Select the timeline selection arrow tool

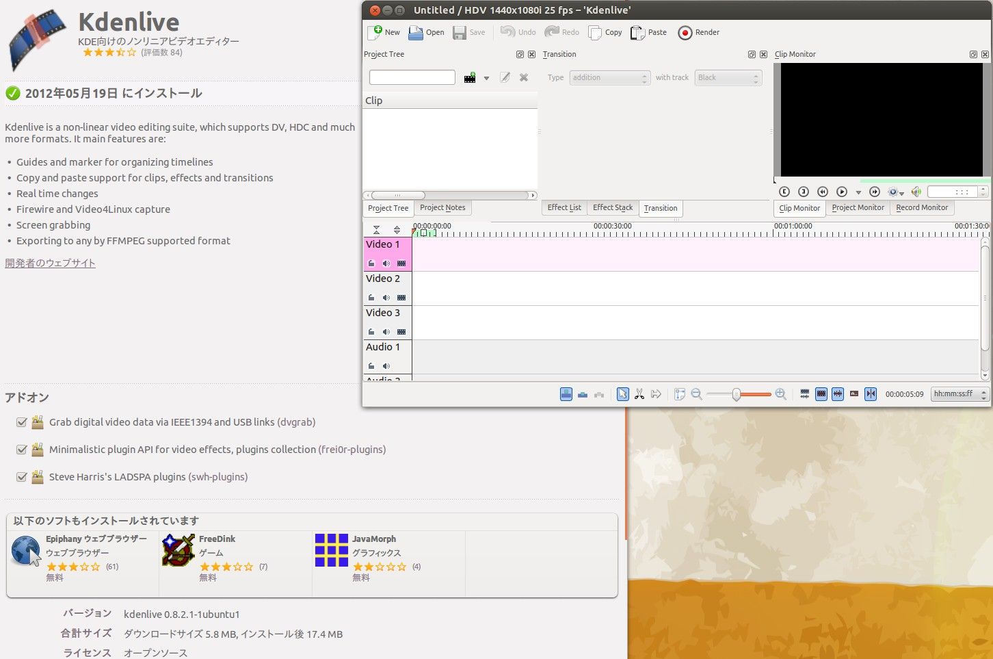click(x=623, y=394)
